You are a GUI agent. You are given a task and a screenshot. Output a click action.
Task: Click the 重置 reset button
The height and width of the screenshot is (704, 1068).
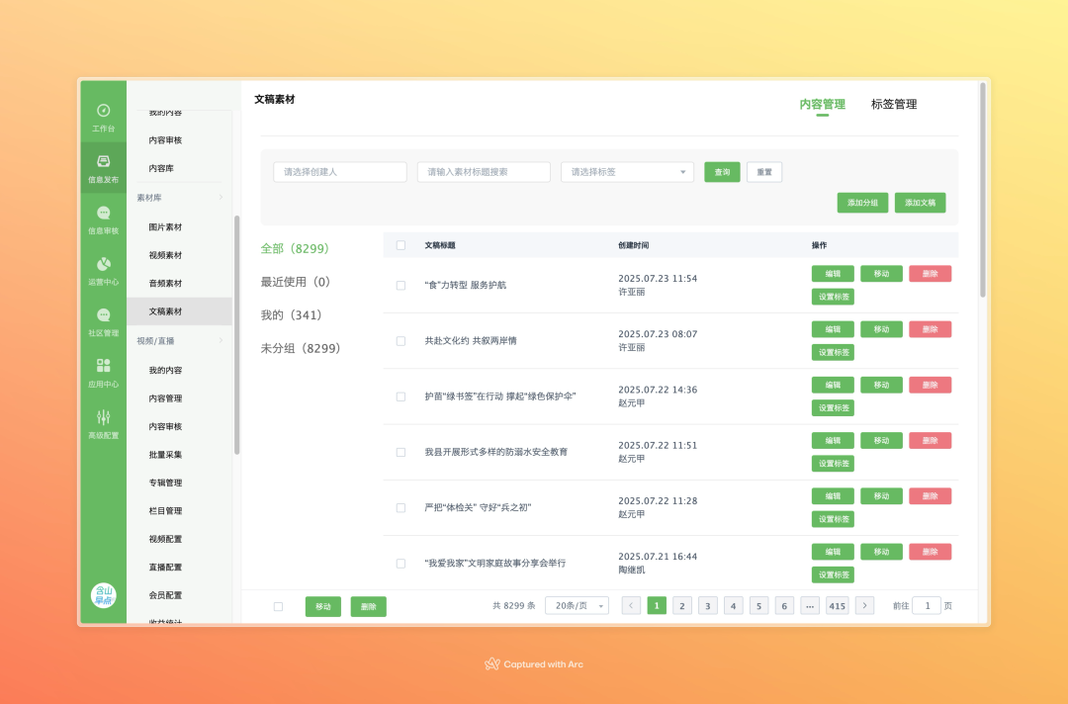[764, 172]
